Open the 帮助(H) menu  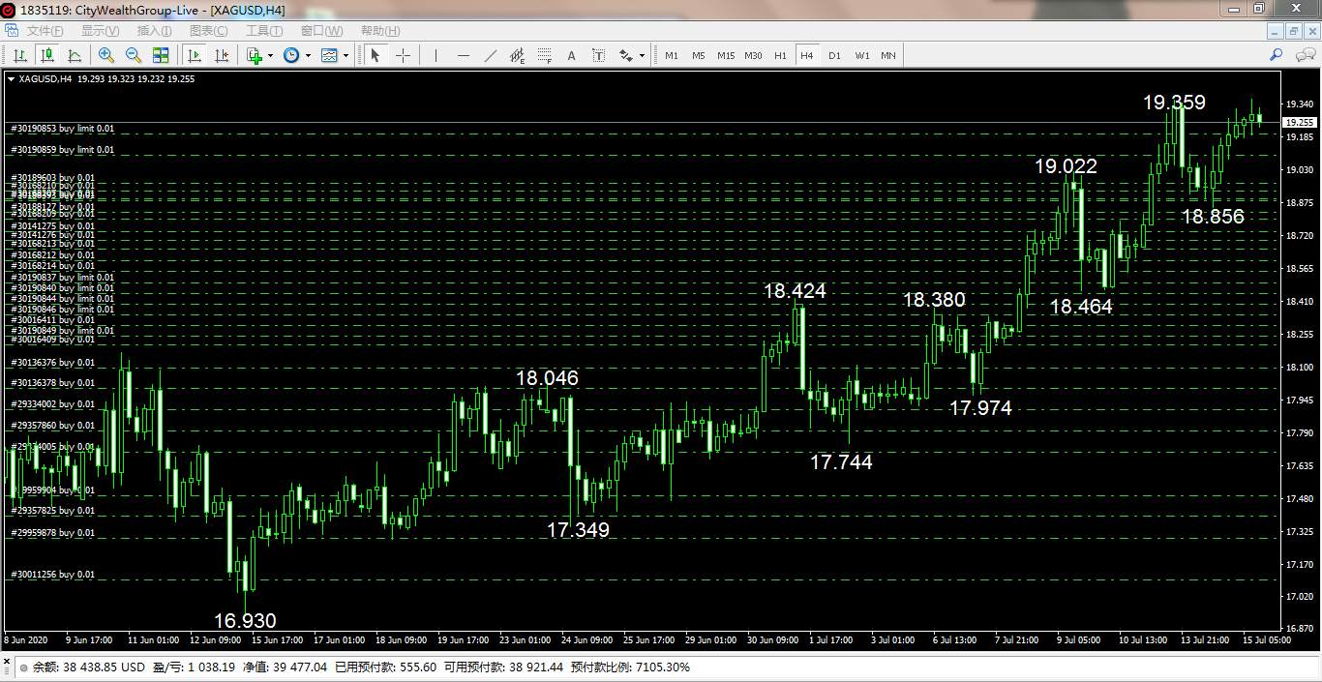(x=380, y=31)
